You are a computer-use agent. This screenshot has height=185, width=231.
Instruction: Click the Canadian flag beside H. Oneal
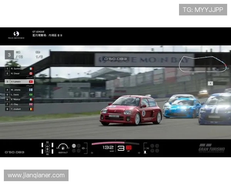[x=31, y=73]
